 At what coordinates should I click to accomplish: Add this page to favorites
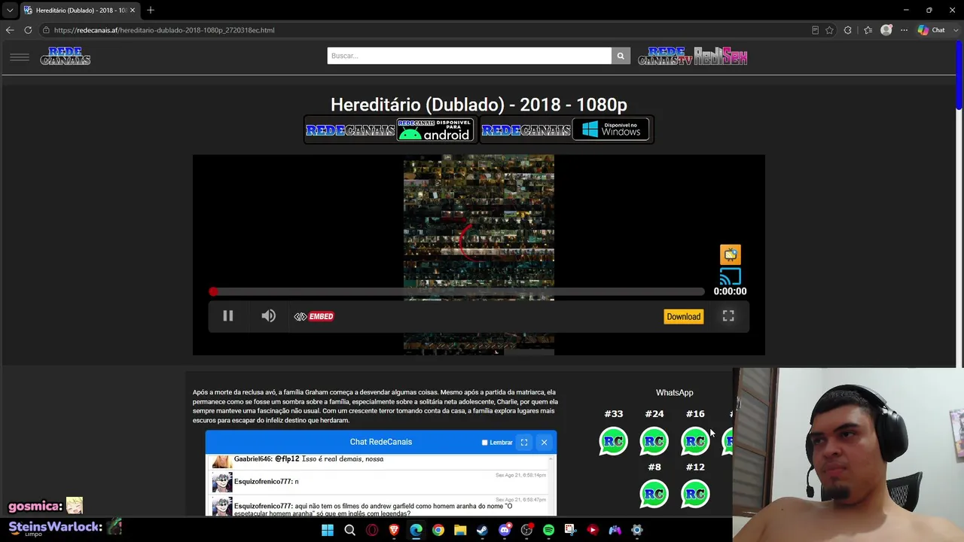coord(829,30)
